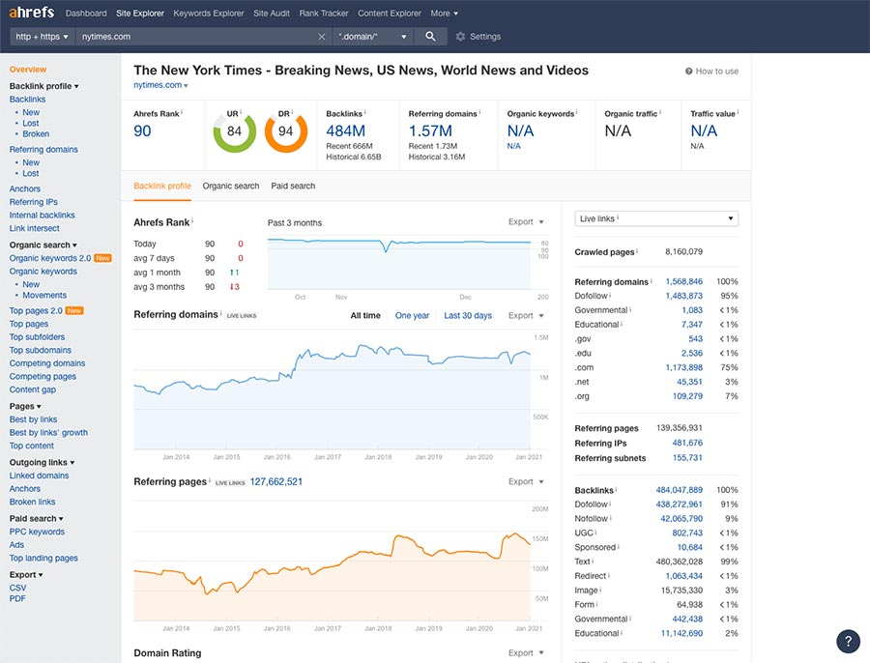The height and width of the screenshot is (663, 870).
Task: Collapse the Backlink profile sidebar section
Action: (43, 86)
